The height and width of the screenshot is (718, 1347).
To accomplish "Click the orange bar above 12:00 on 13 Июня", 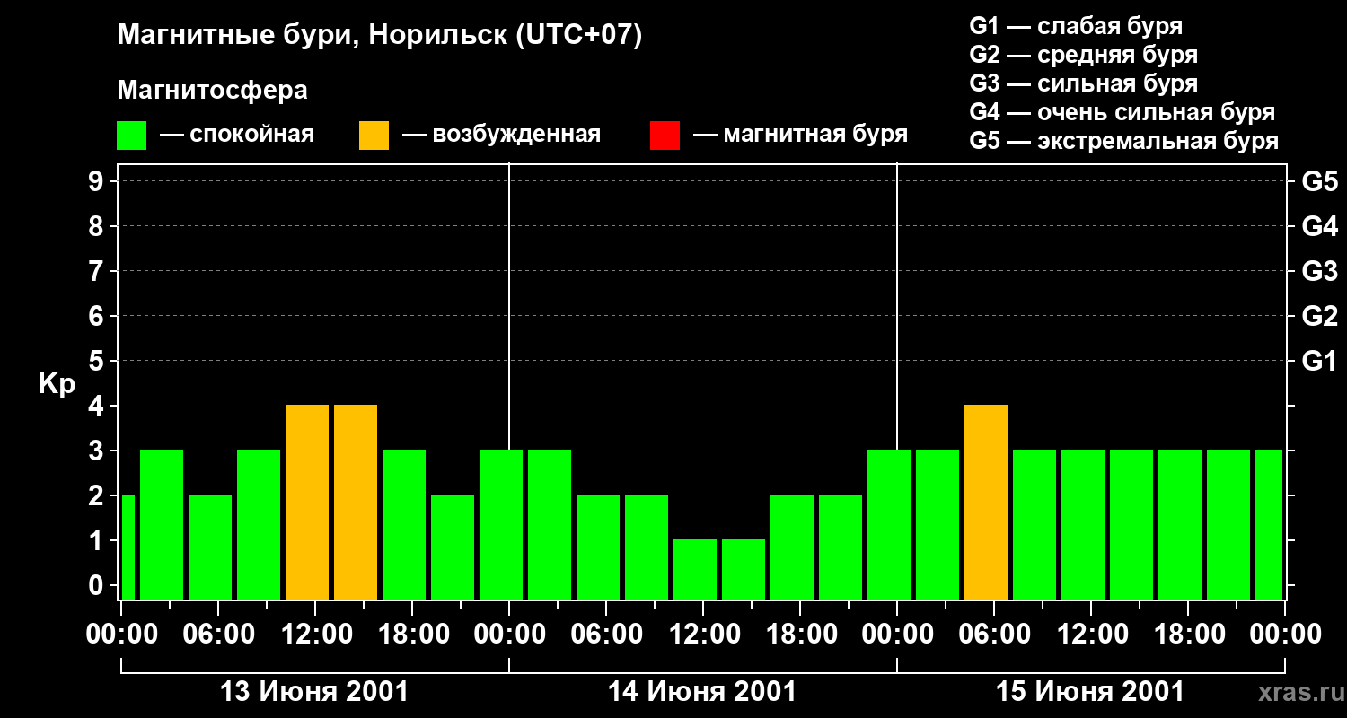I will [307, 502].
